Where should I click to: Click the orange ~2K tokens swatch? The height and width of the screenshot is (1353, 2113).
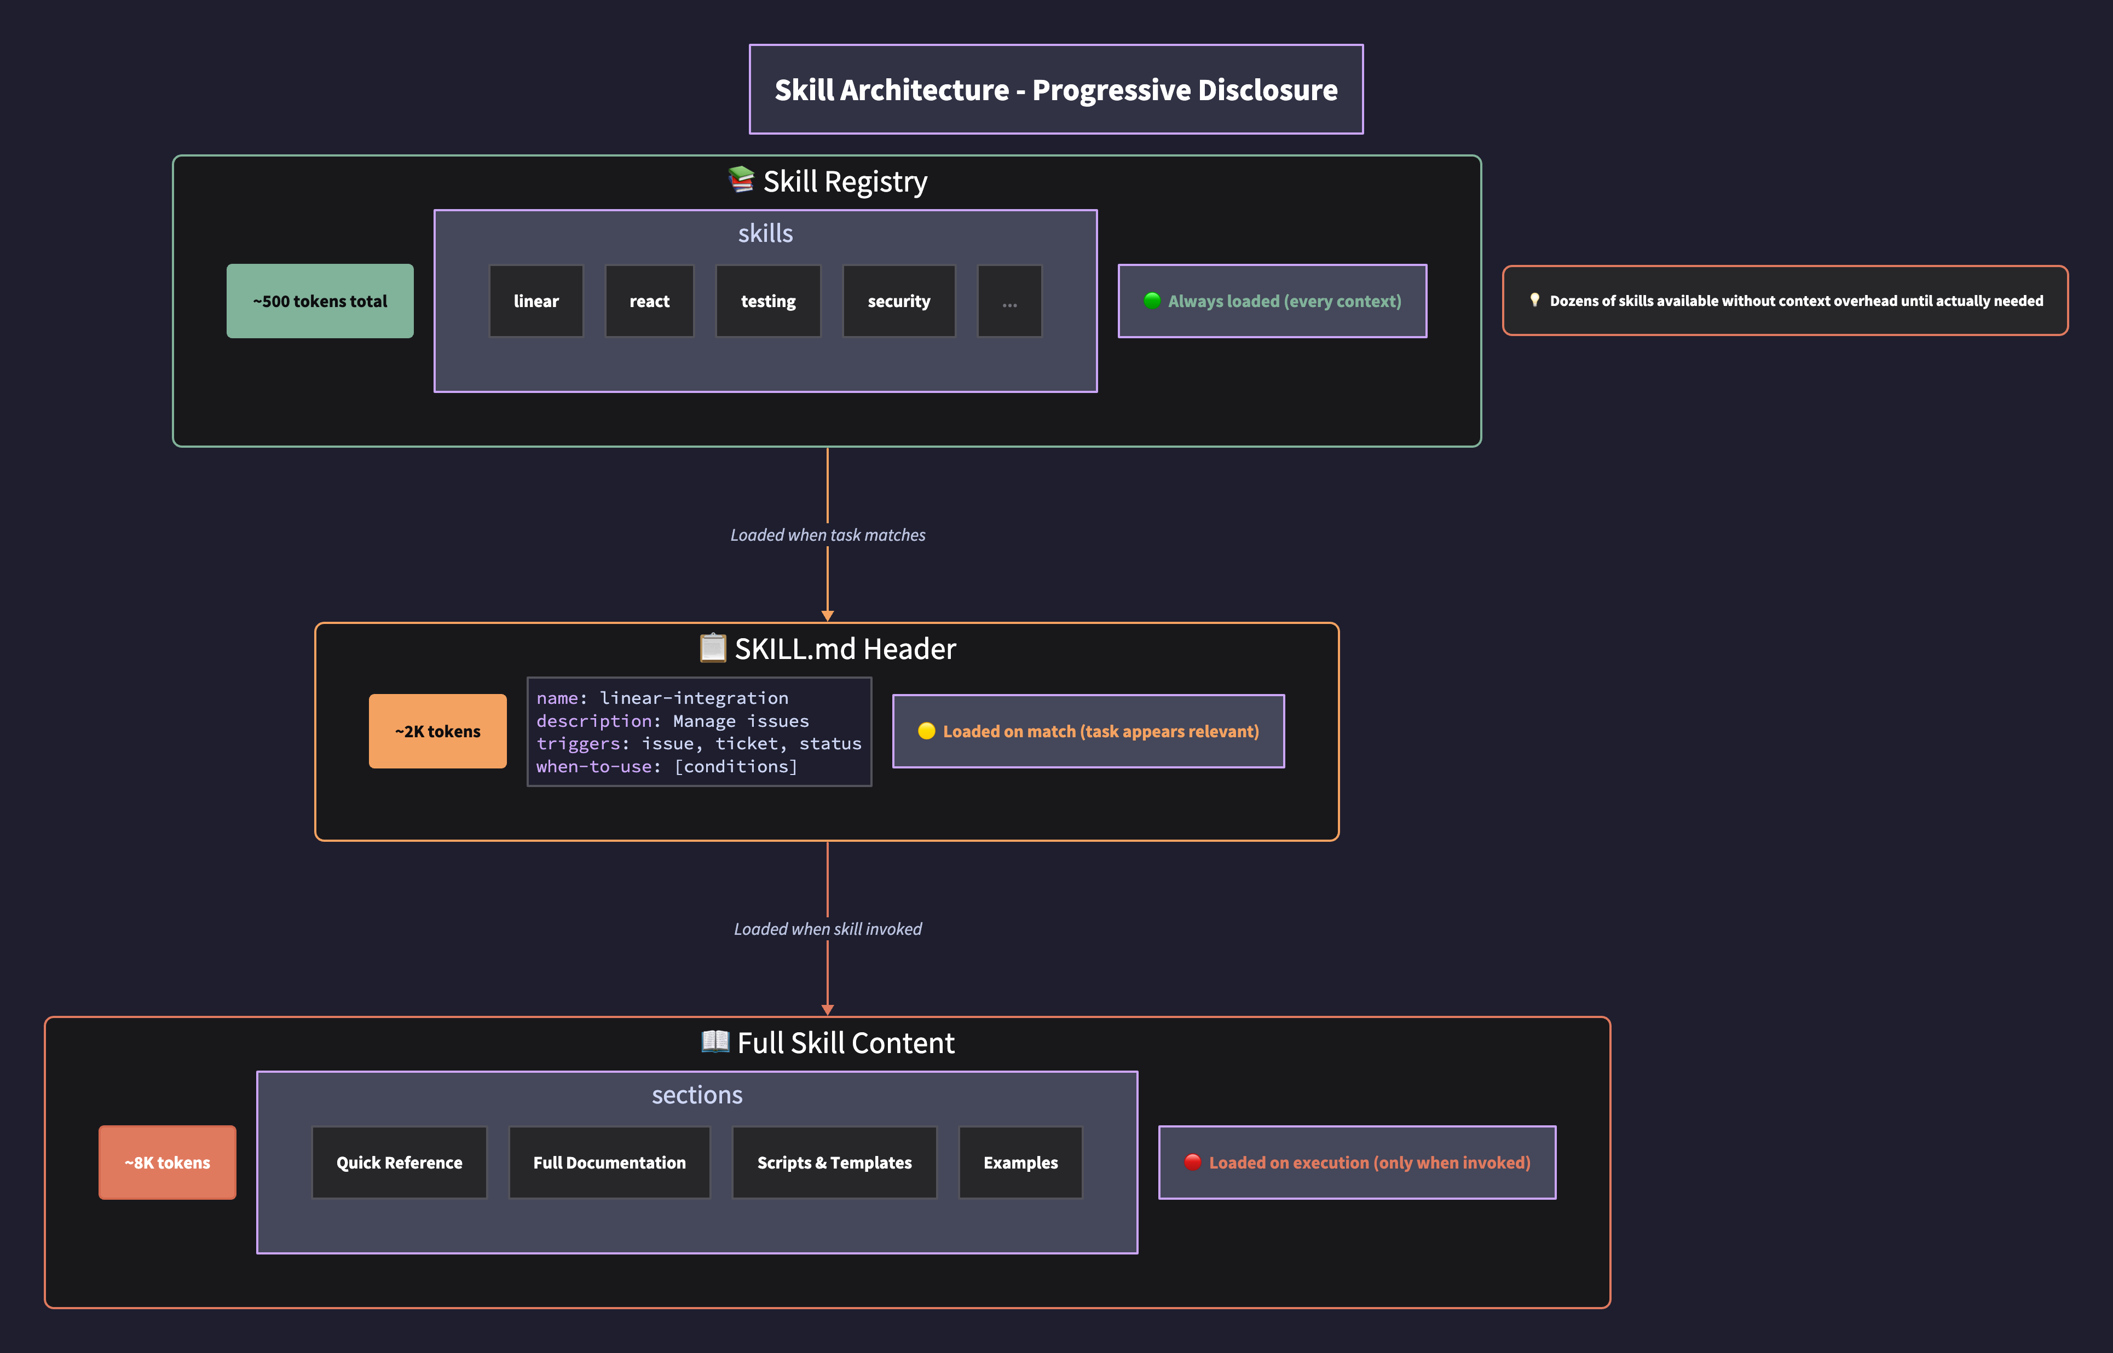437,731
